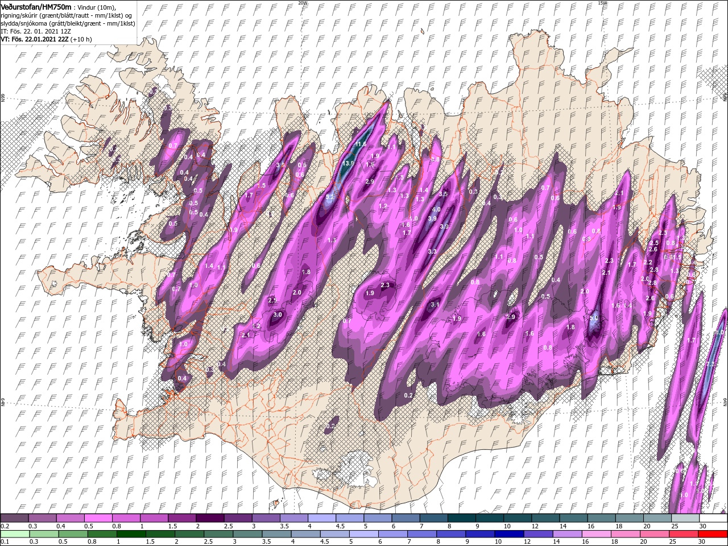Select the upper-legend swatch between 0.5 and 0.8
The image size is (728, 546).
point(98,518)
